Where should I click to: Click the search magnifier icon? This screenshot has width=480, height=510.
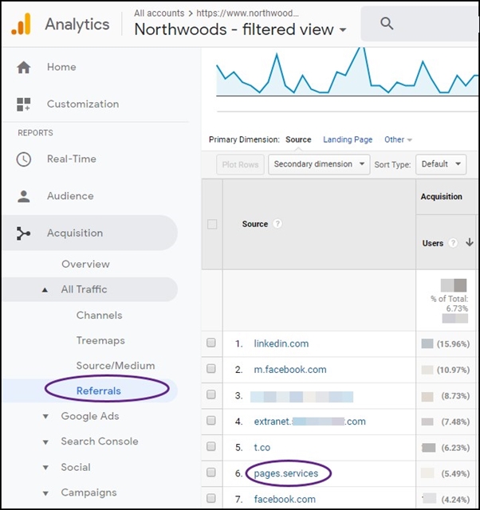click(x=387, y=23)
